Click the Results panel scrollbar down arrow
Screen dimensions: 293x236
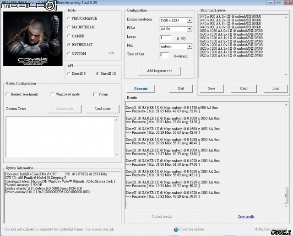[x=286, y=206]
